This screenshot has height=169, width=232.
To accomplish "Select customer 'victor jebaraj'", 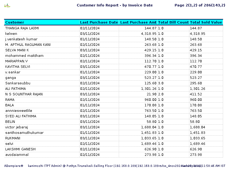I will 17,127.
